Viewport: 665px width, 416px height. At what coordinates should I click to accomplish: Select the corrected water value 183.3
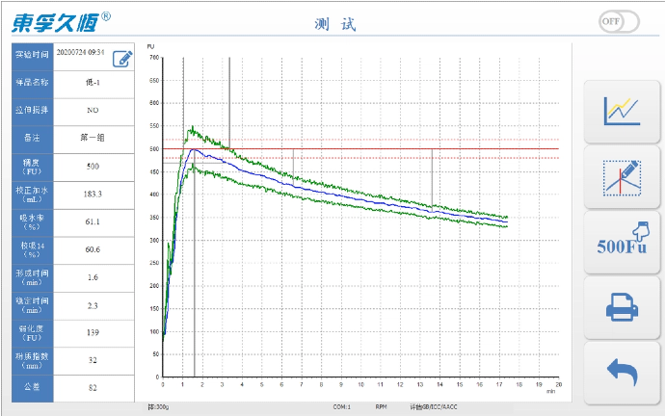pos(93,194)
